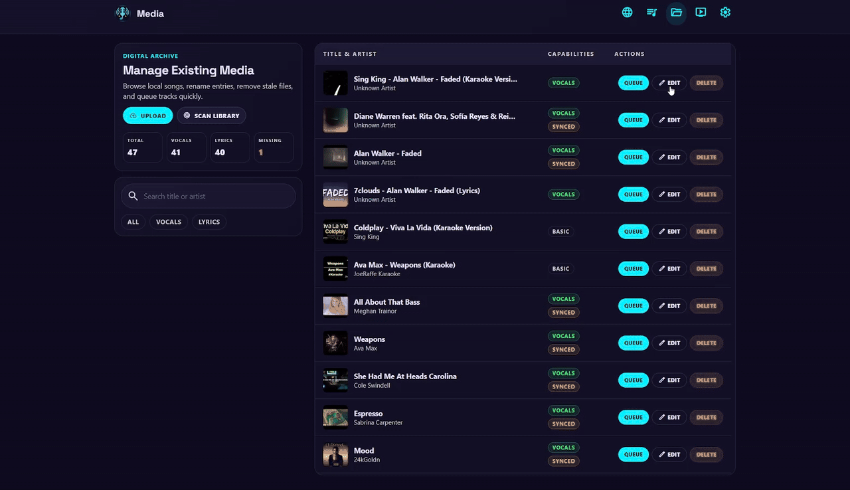
Task: Click the BASIC badge on Coldplay row
Action: [x=561, y=232]
